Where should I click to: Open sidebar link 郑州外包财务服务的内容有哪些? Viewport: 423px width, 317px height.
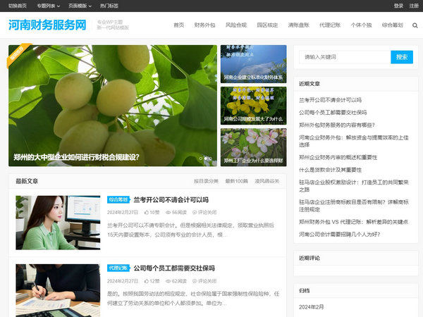click(x=337, y=125)
